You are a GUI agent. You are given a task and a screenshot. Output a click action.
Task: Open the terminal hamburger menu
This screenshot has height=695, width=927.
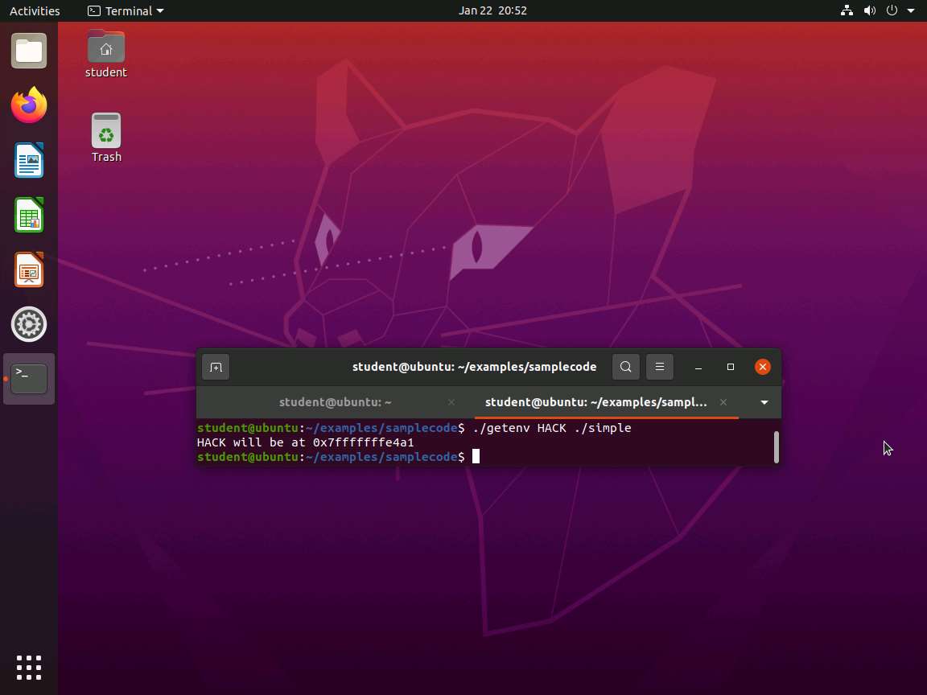pyautogui.click(x=659, y=368)
